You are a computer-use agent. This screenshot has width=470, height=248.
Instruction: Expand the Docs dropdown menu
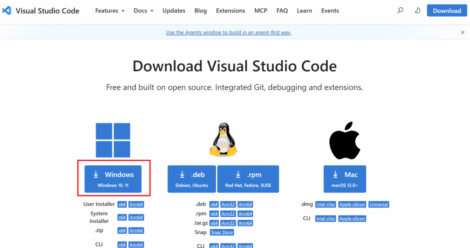click(143, 11)
